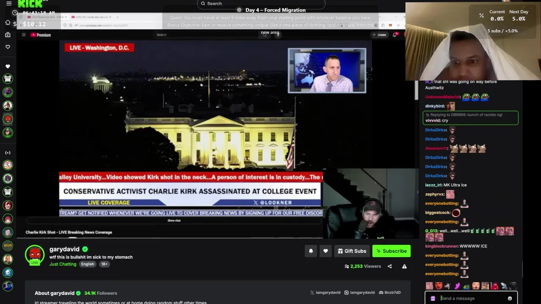
Task: Open the hamburger menu beside the Kick logo
Action: click(x=9, y=3)
